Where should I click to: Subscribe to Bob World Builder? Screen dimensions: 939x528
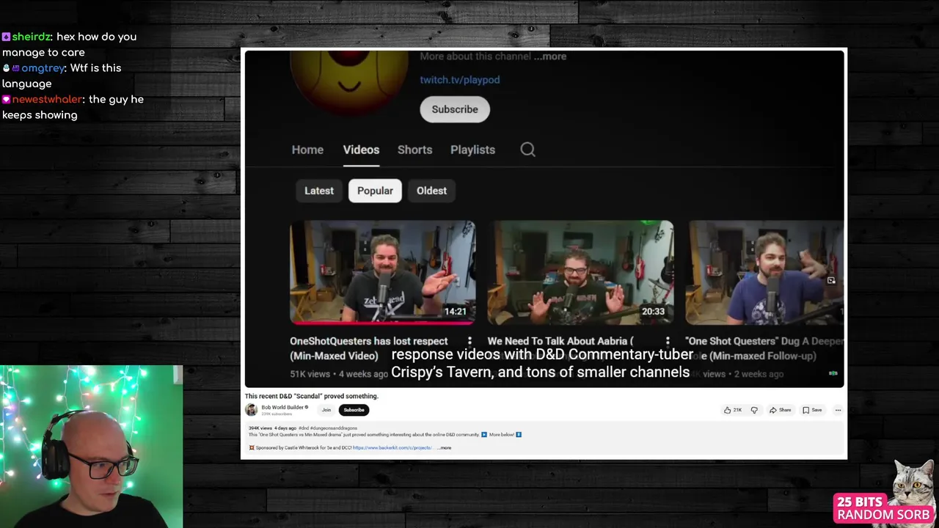coord(354,410)
